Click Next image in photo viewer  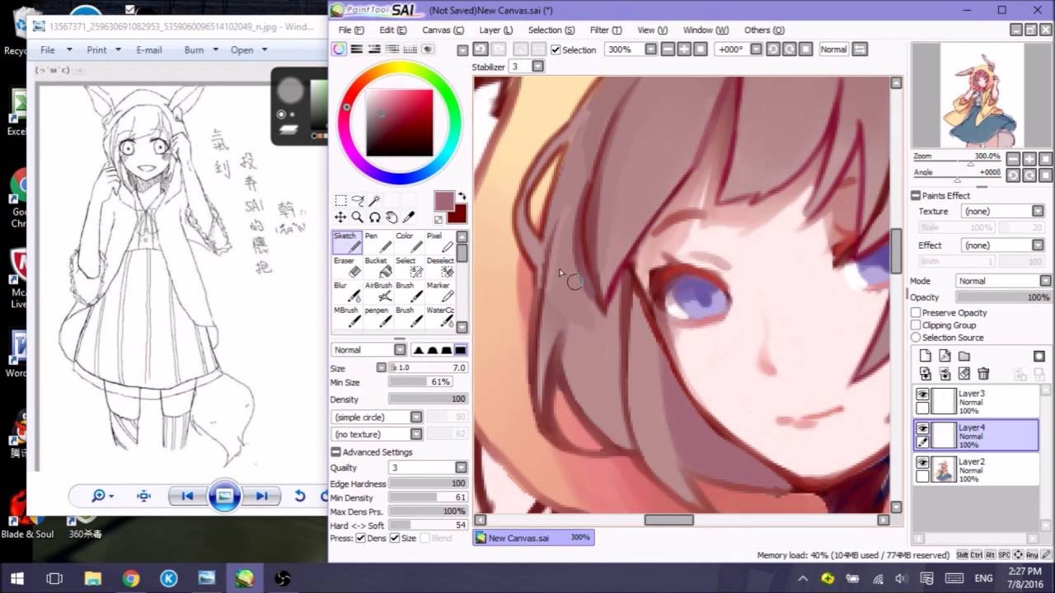262,496
